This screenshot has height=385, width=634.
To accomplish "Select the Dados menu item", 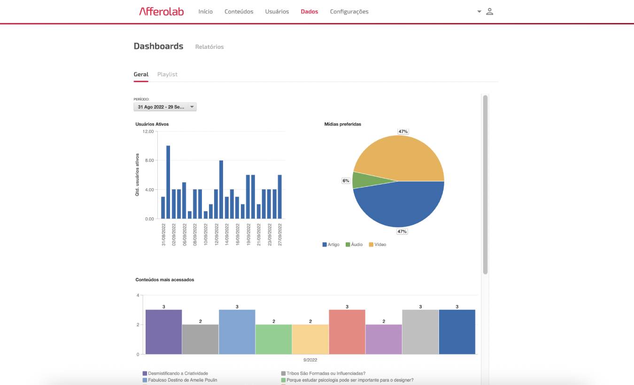I will pyautogui.click(x=309, y=12).
